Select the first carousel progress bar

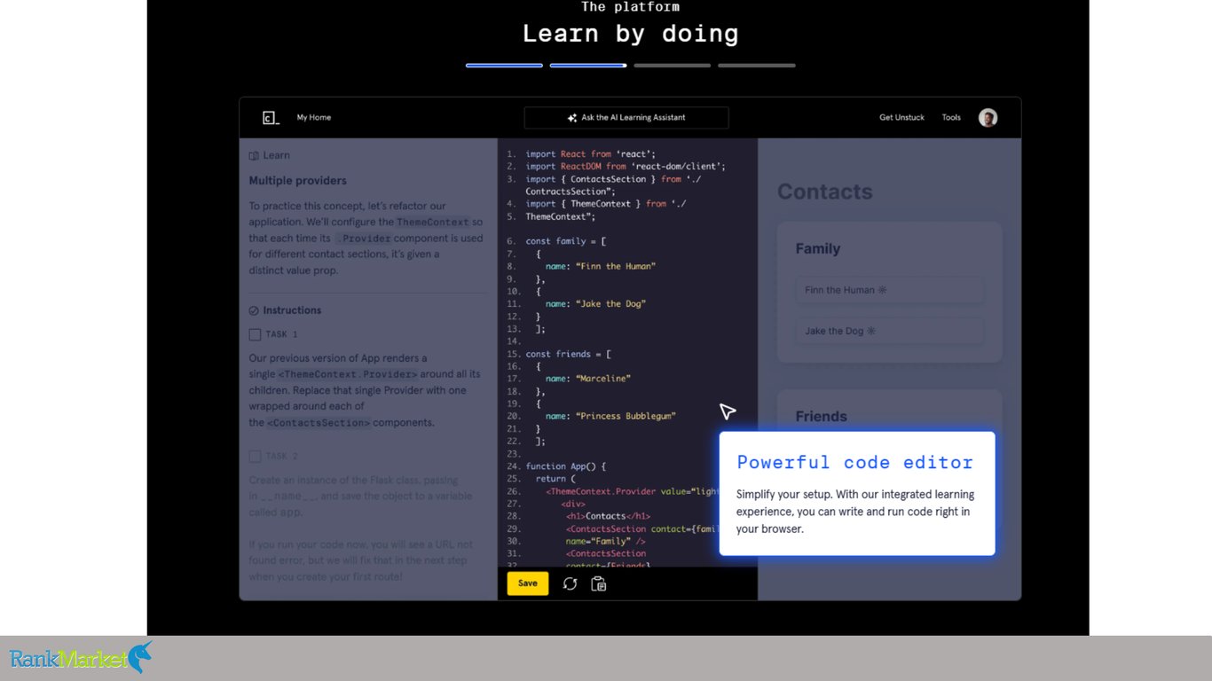click(504, 66)
